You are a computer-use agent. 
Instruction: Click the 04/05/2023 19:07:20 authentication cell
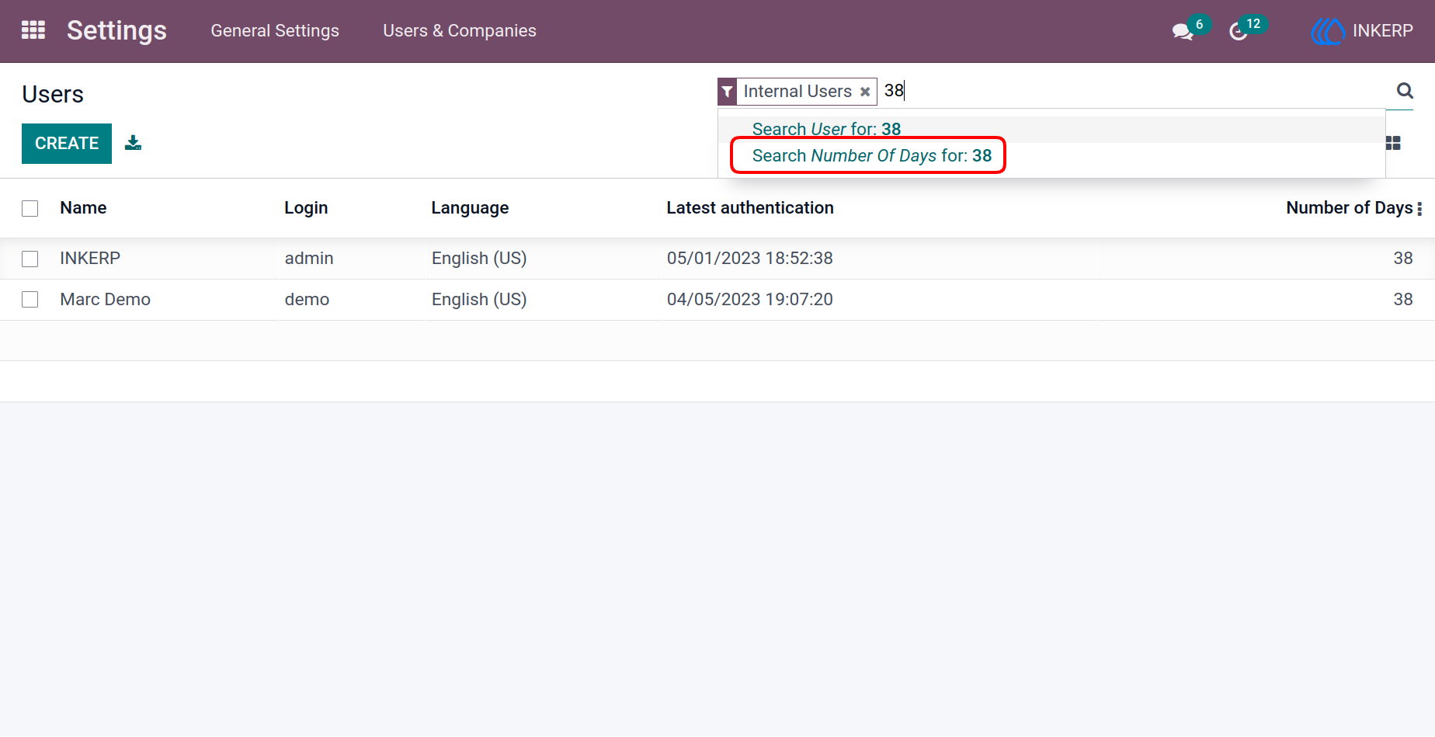749,300
